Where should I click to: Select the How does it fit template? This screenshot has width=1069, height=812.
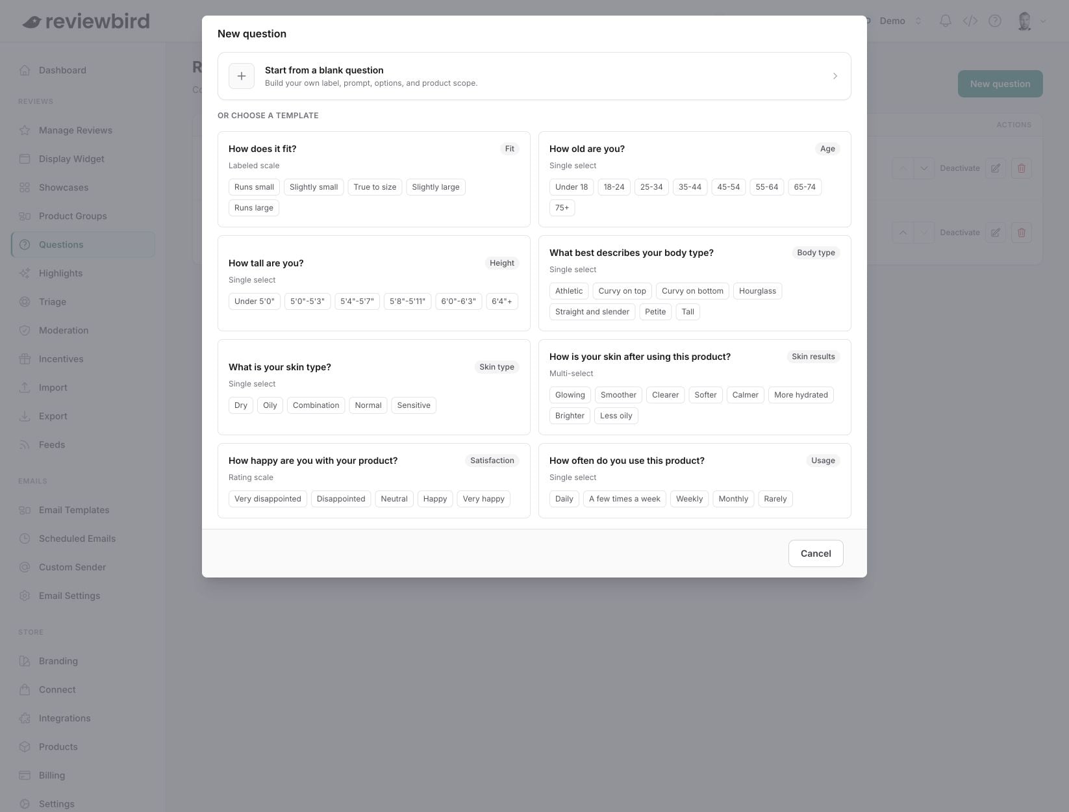click(x=374, y=179)
